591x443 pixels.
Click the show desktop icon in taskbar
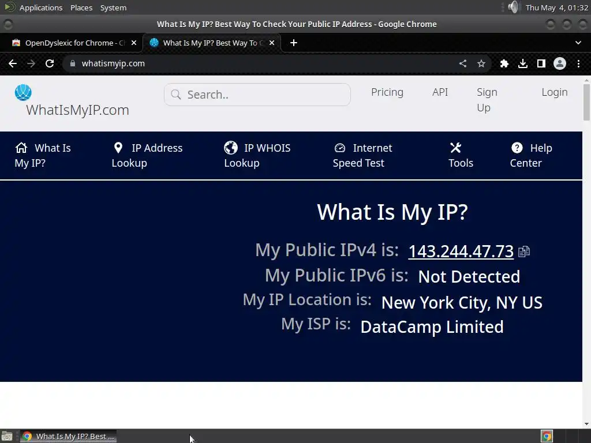(7, 436)
